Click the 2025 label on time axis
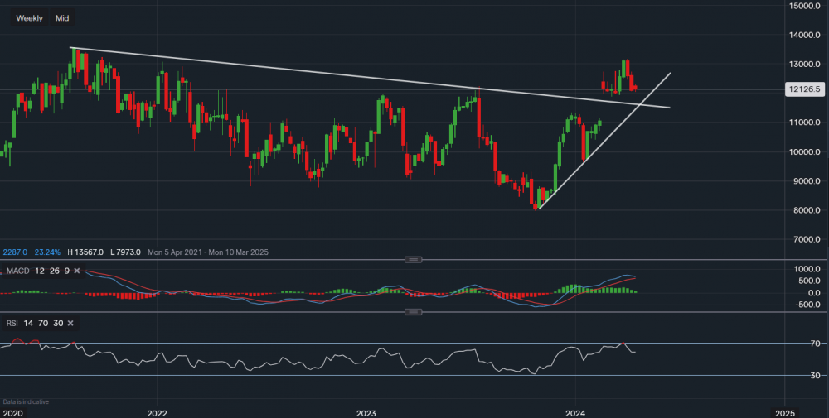The width and height of the screenshot is (829, 418). 785,411
